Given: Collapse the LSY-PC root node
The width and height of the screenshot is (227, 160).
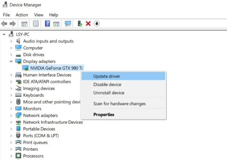Looking at the screenshot, I should click(4, 34).
